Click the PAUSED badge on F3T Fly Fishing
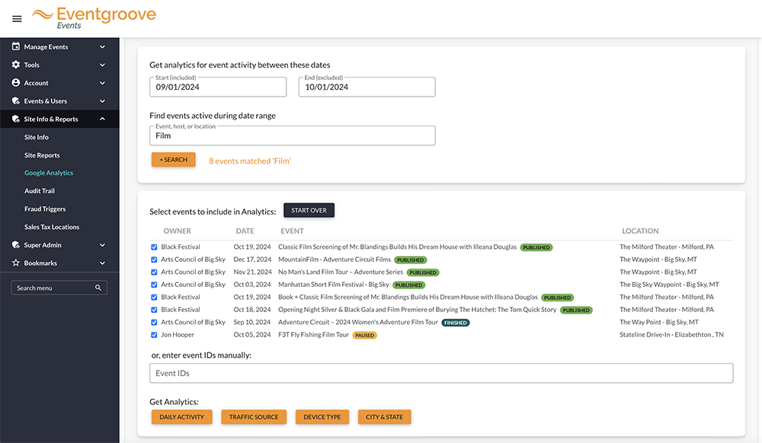The image size is (762, 443). (x=364, y=335)
